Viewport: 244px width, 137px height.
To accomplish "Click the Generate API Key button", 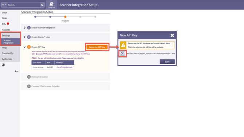I will [x=97, y=47].
